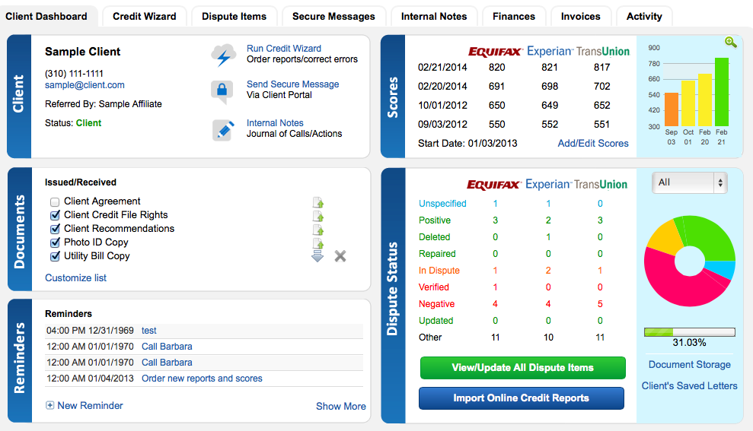Click the Send Secure Message padlock icon
Viewport: 753px width, 431px height.
[x=222, y=91]
